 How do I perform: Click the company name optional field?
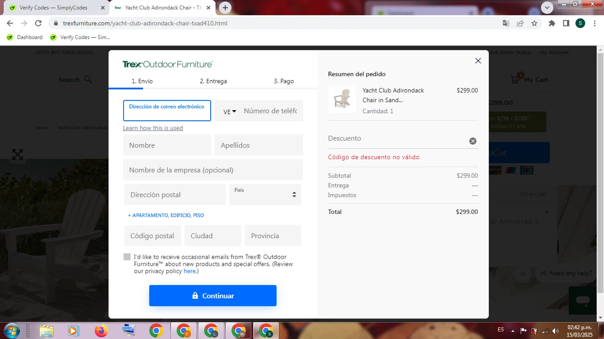[x=213, y=170]
